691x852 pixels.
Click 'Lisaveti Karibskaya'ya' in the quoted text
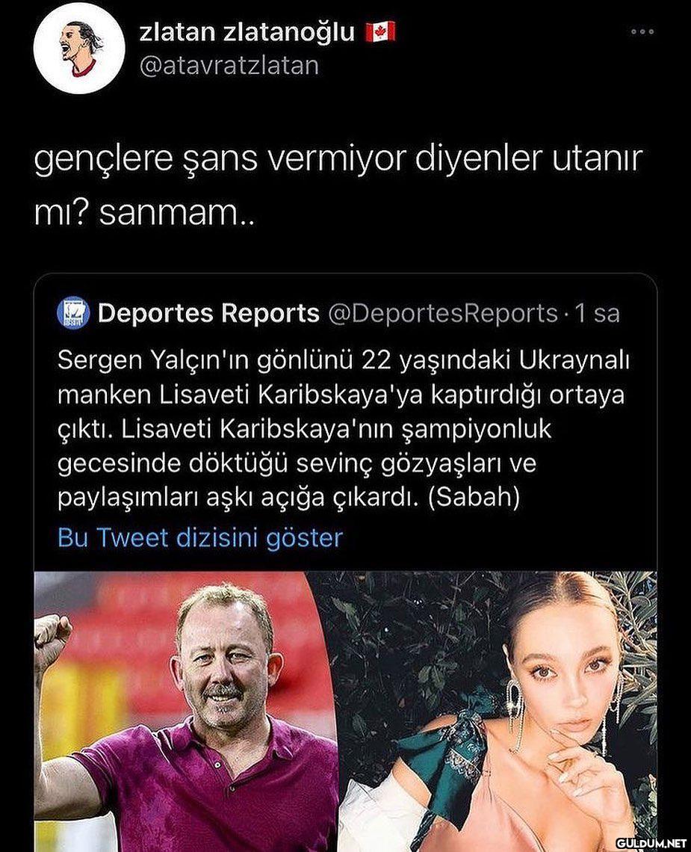[291, 395]
